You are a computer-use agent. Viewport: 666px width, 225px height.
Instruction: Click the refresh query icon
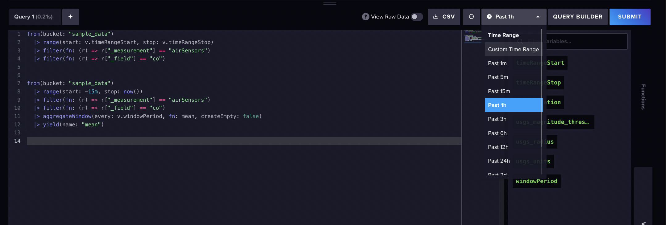[x=471, y=17]
